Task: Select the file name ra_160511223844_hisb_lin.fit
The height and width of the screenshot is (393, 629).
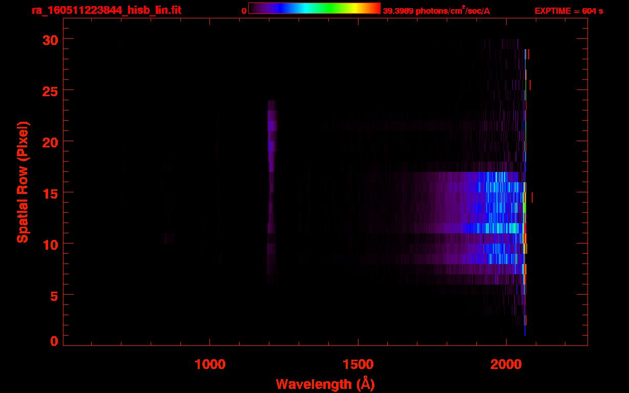Action: [107, 10]
